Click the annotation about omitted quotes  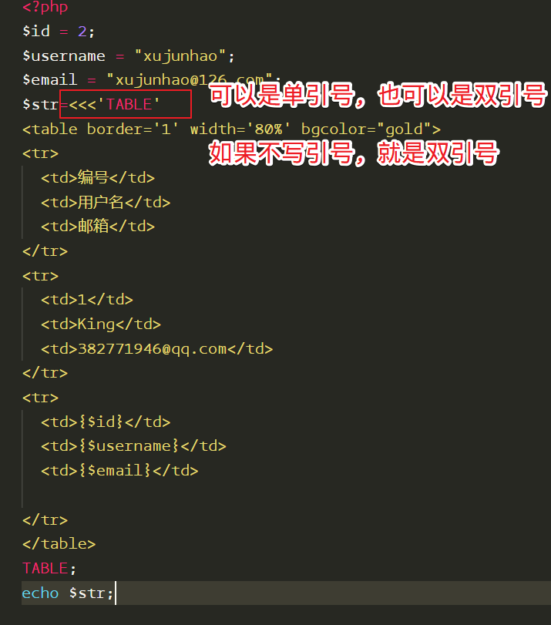354,153
